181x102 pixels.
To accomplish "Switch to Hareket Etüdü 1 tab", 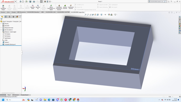I will [x=25, y=95].
